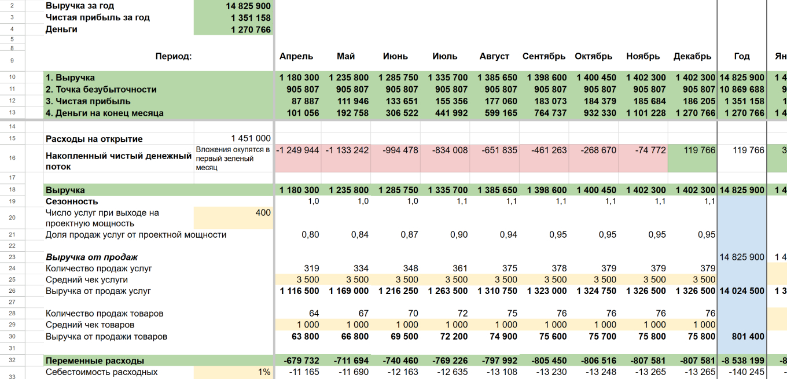The image size is (787, 379).
Task: Select the 'Август' column header
Action: [494, 56]
